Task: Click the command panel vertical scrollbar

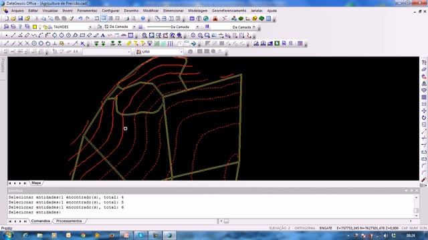Action: tap(416, 206)
